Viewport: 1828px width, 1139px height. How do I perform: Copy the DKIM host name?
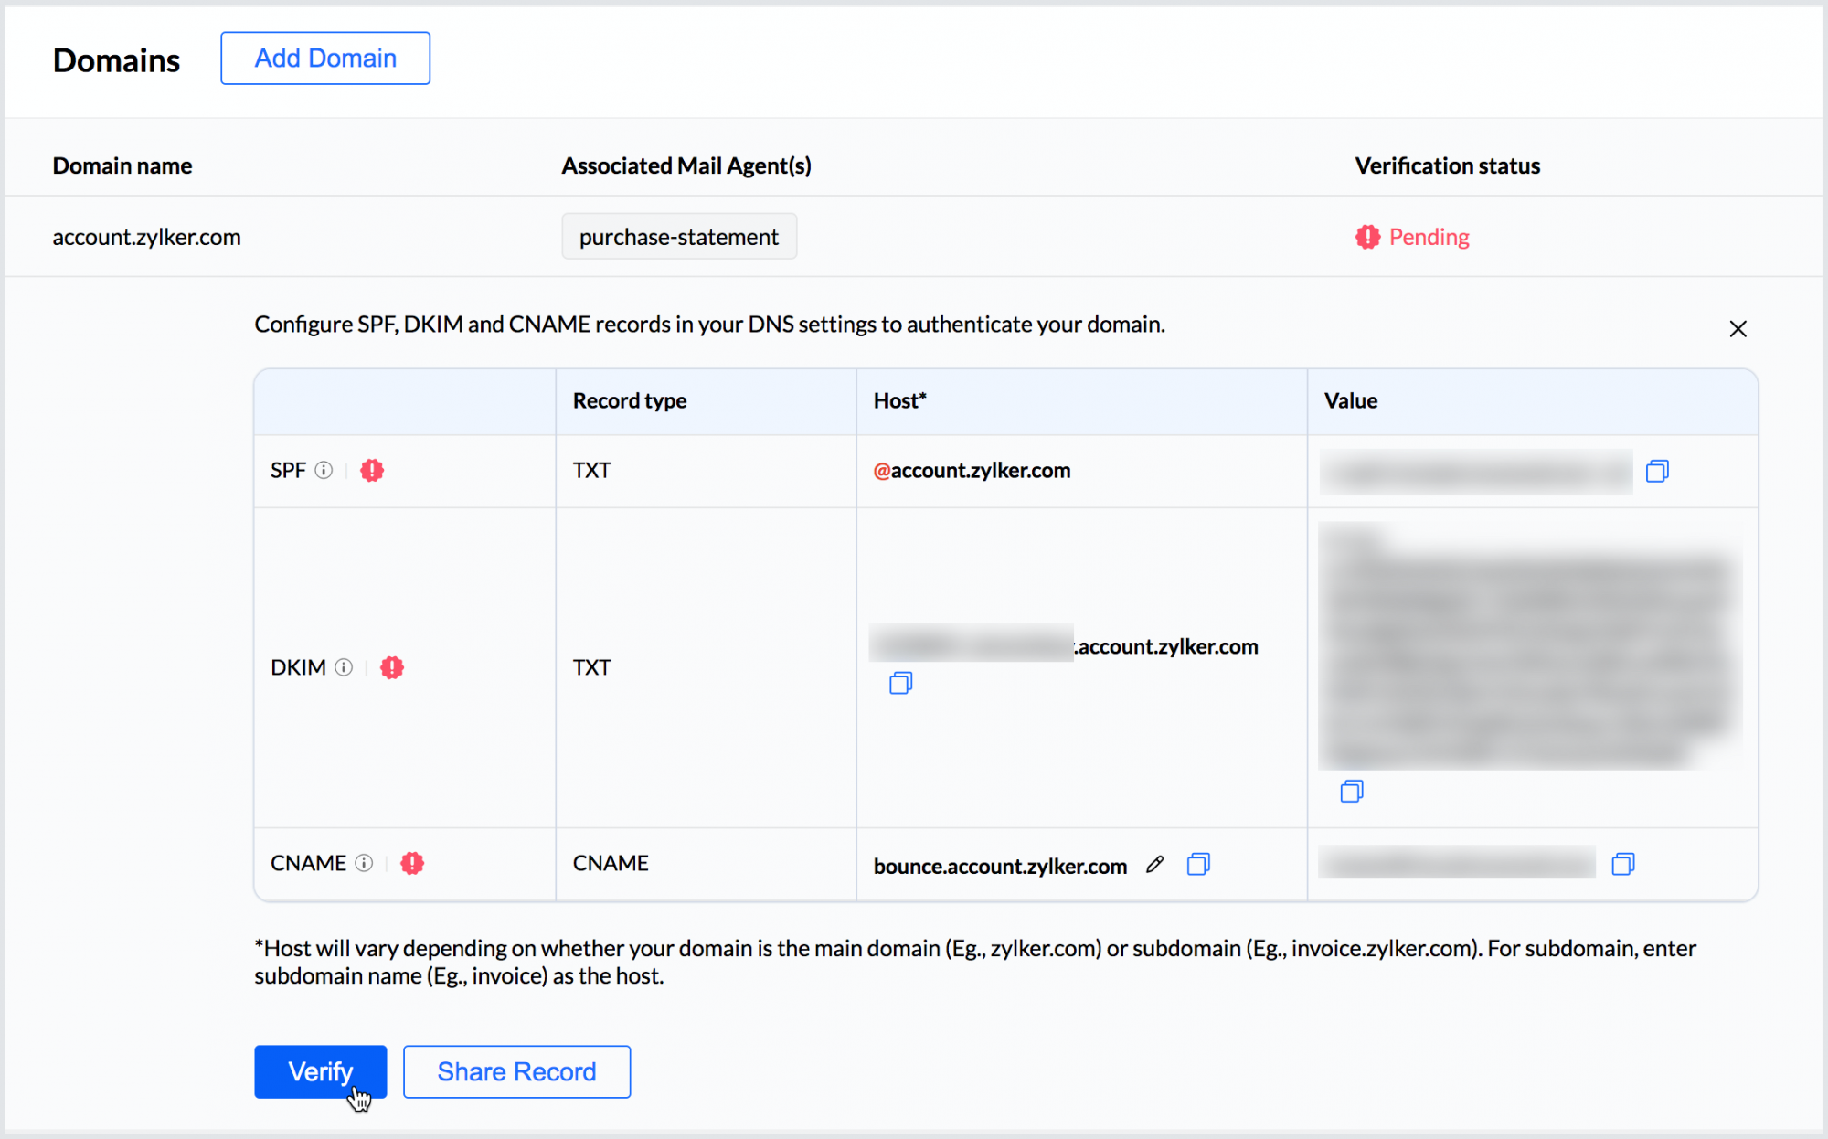click(x=900, y=683)
